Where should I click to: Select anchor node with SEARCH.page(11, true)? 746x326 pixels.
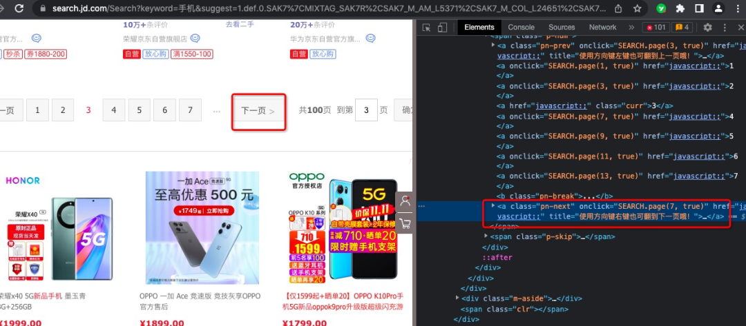click(x=618, y=161)
